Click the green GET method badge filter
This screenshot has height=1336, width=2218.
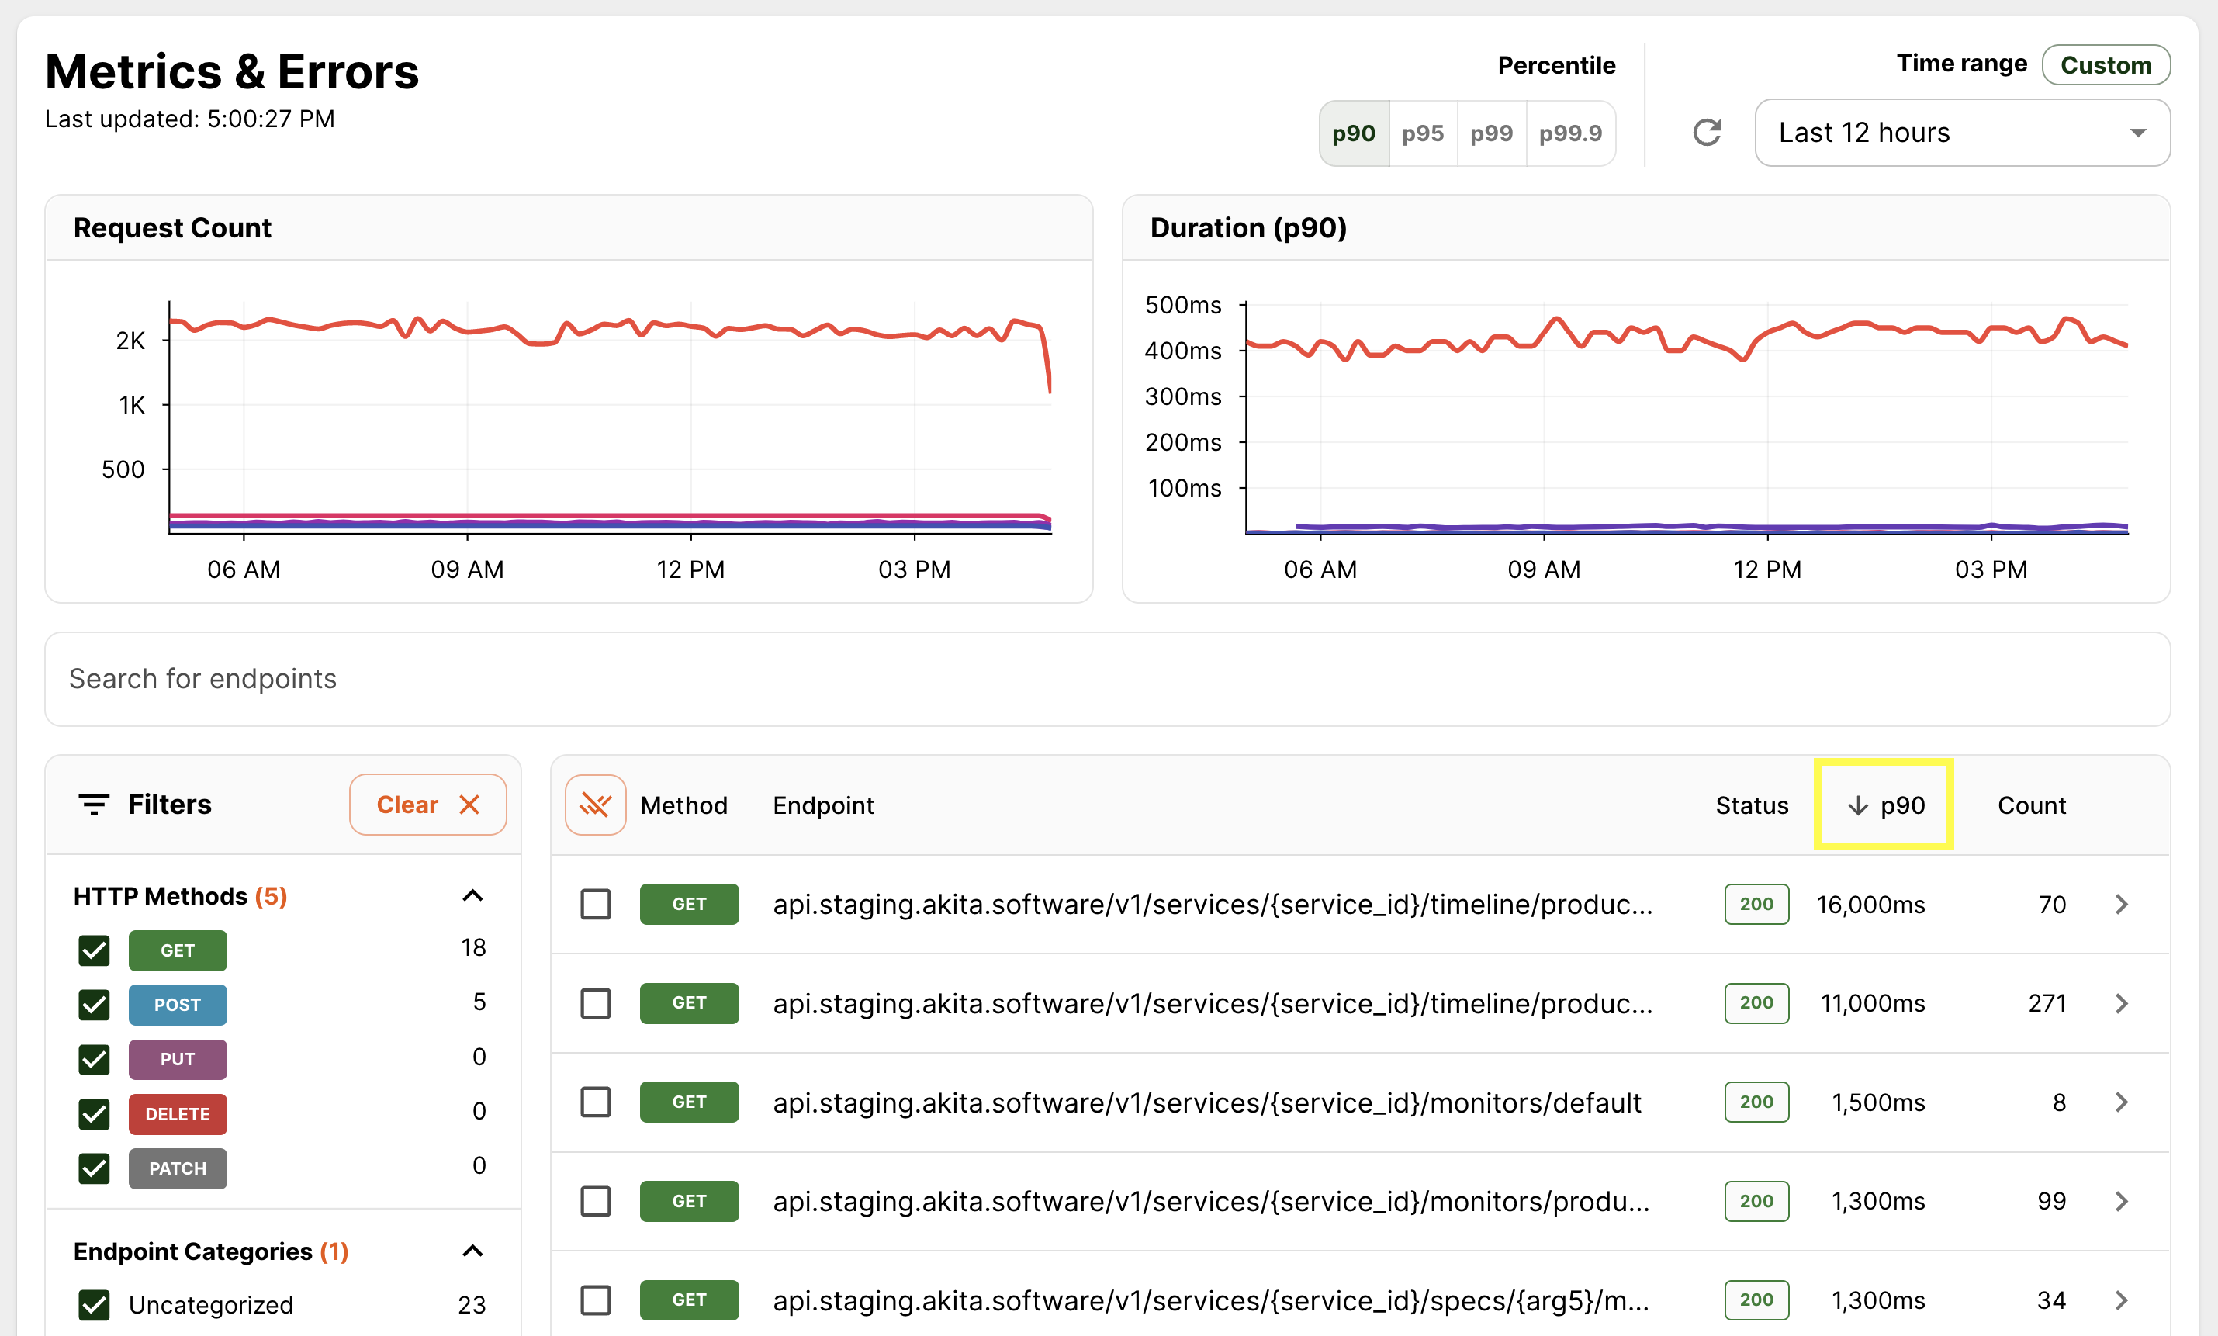tap(178, 950)
